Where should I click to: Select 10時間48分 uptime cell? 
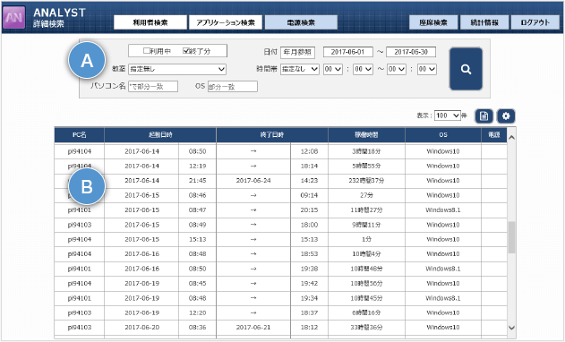coord(366,269)
